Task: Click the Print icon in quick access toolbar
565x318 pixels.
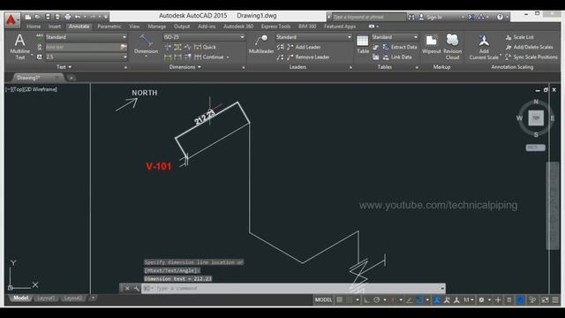Action: [68, 17]
